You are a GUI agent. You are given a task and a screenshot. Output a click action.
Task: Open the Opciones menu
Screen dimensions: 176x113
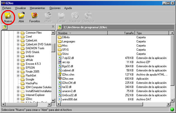pyautogui.click(x=55, y=8)
